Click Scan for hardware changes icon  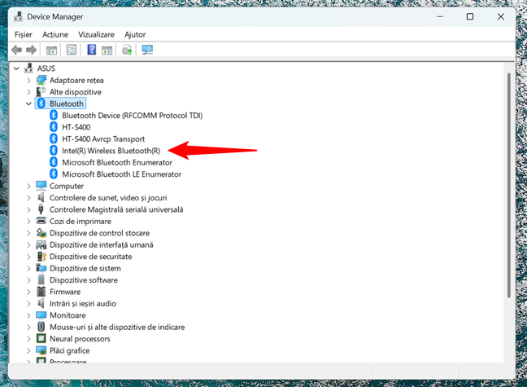point(147,51)
